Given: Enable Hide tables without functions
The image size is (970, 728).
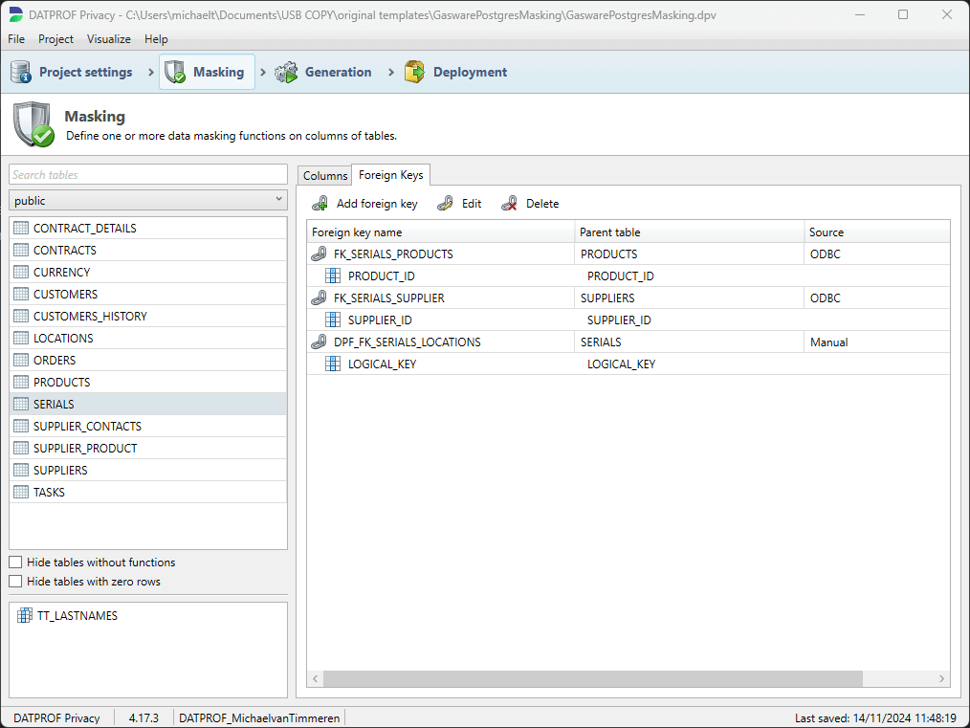Looking at the screenshot, I should [x=15, y=563].
